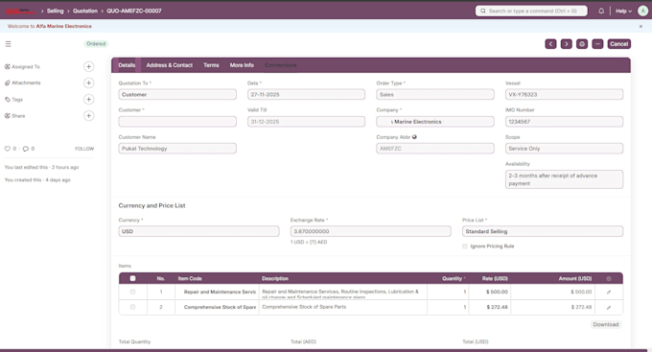Click the Cancel button
Screen dimensions: 652x352
(618, 44)
